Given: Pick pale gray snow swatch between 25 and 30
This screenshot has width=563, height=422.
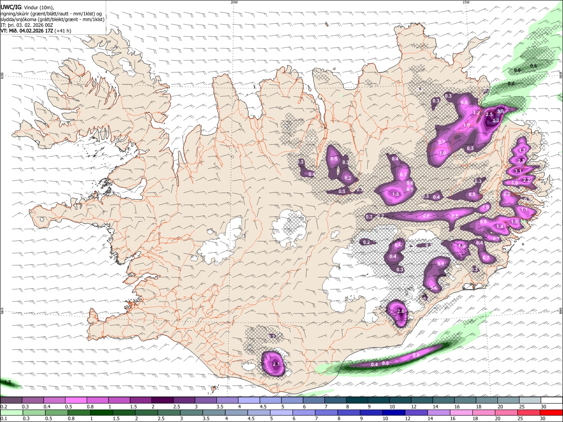Looking at the screenshot, I should (x=530, y=400).
